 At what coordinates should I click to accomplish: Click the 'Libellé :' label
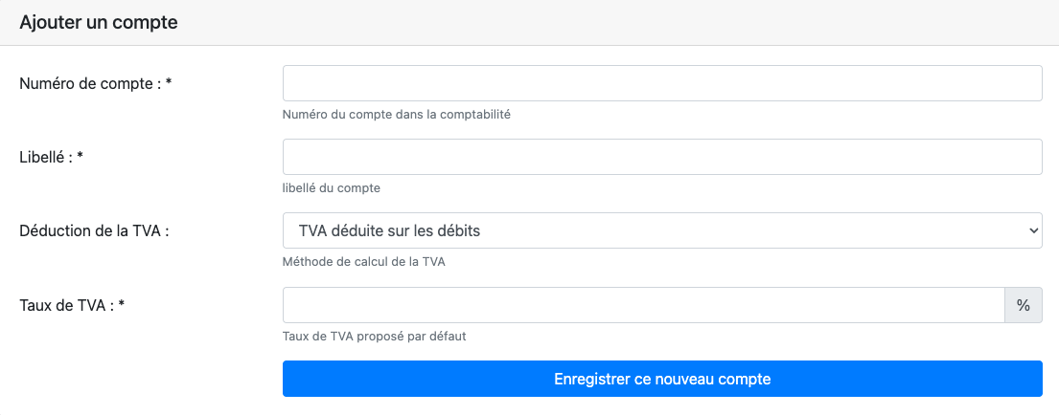coord(46,157)
